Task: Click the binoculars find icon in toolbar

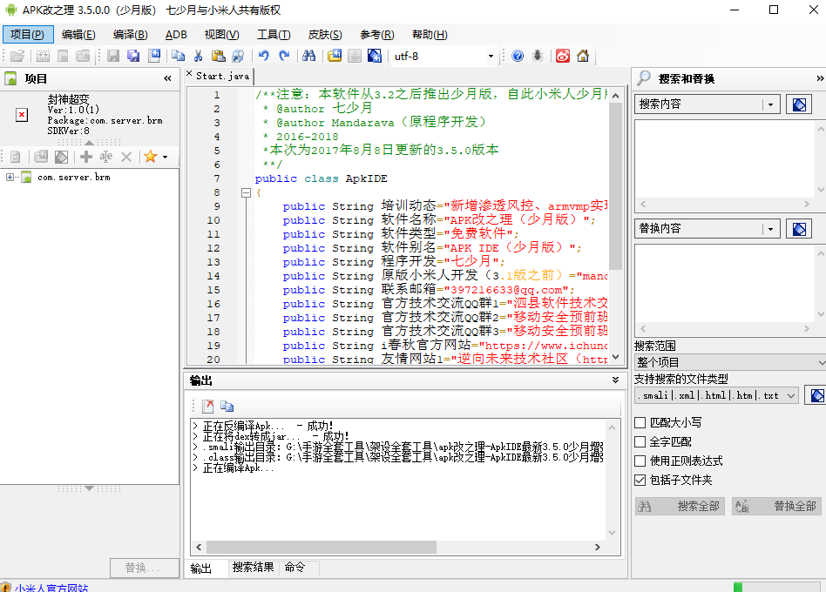Action: pos(309,56)
